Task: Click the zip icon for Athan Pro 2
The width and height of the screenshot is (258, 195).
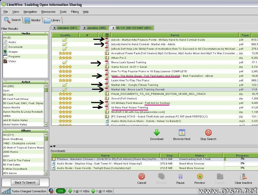Action: pos(107,58)
